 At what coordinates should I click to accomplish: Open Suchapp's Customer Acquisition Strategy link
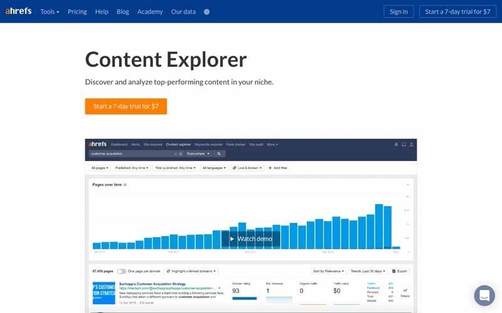click(x=152, y=284)
